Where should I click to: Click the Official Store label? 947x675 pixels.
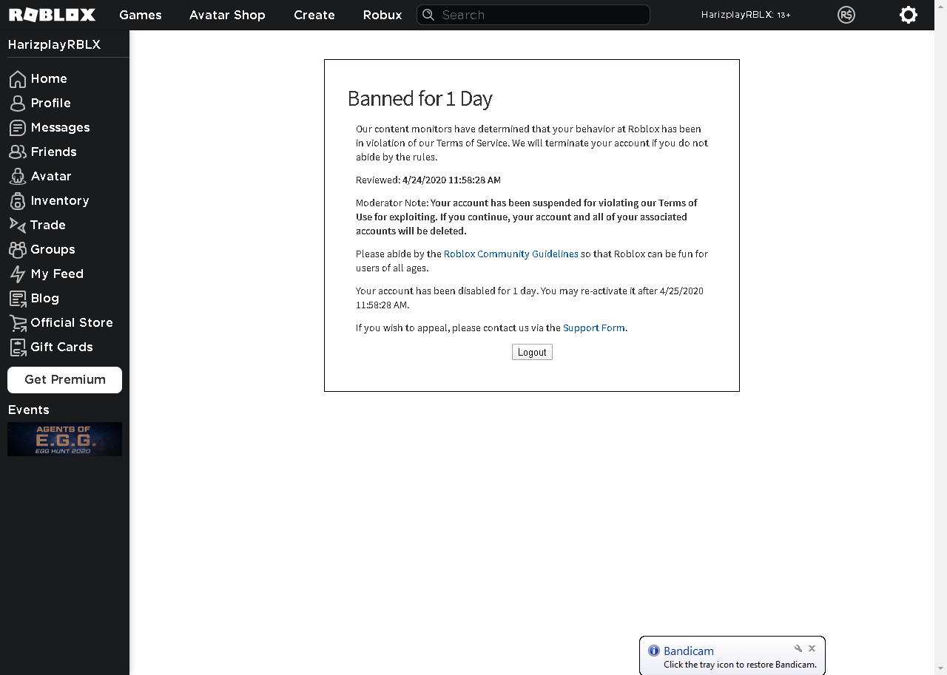pos(72,323)
